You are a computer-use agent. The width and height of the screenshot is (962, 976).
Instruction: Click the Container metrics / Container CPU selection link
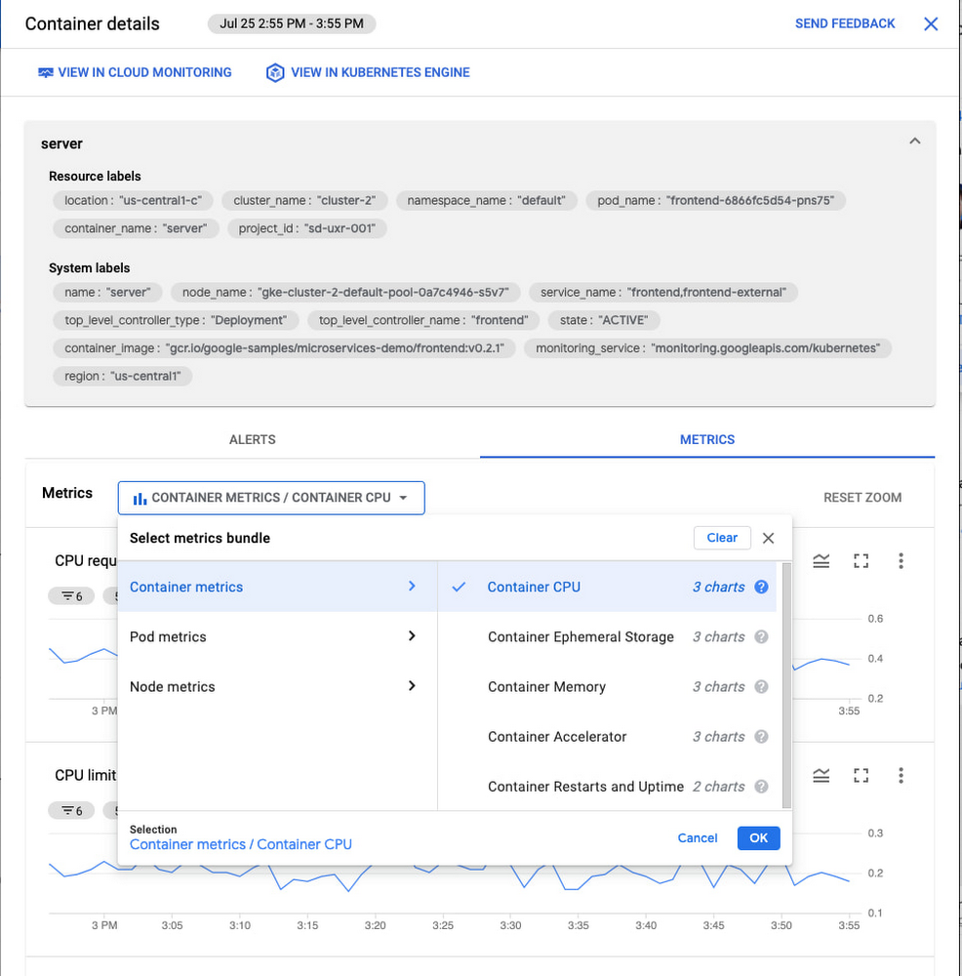click(x=240, y=844)
